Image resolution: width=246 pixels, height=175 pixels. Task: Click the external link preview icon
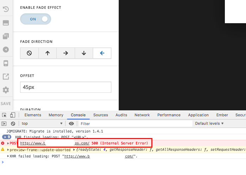click(x=6, y=77)
